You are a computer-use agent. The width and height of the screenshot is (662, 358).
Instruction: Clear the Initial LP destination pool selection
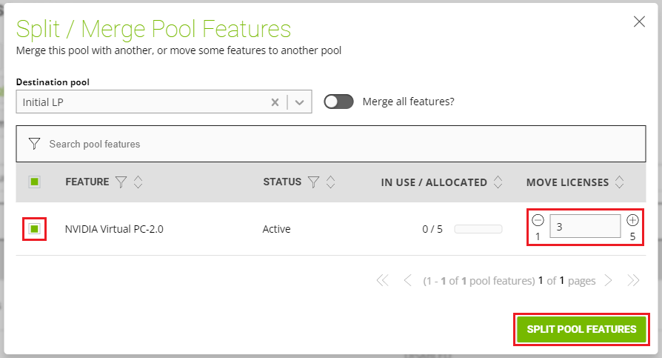coord(275,102)
